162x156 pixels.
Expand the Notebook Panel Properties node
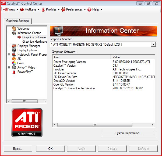coord(9,55)
